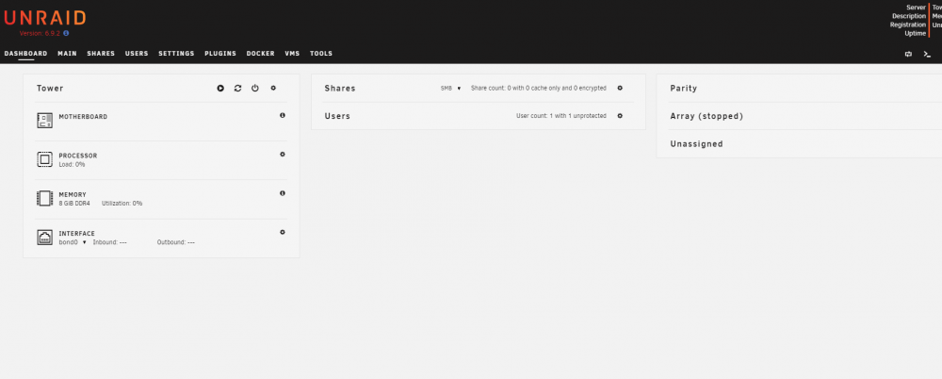Click the Description label in header
This screenshot has width=942, height=379.
coord(909,16)
